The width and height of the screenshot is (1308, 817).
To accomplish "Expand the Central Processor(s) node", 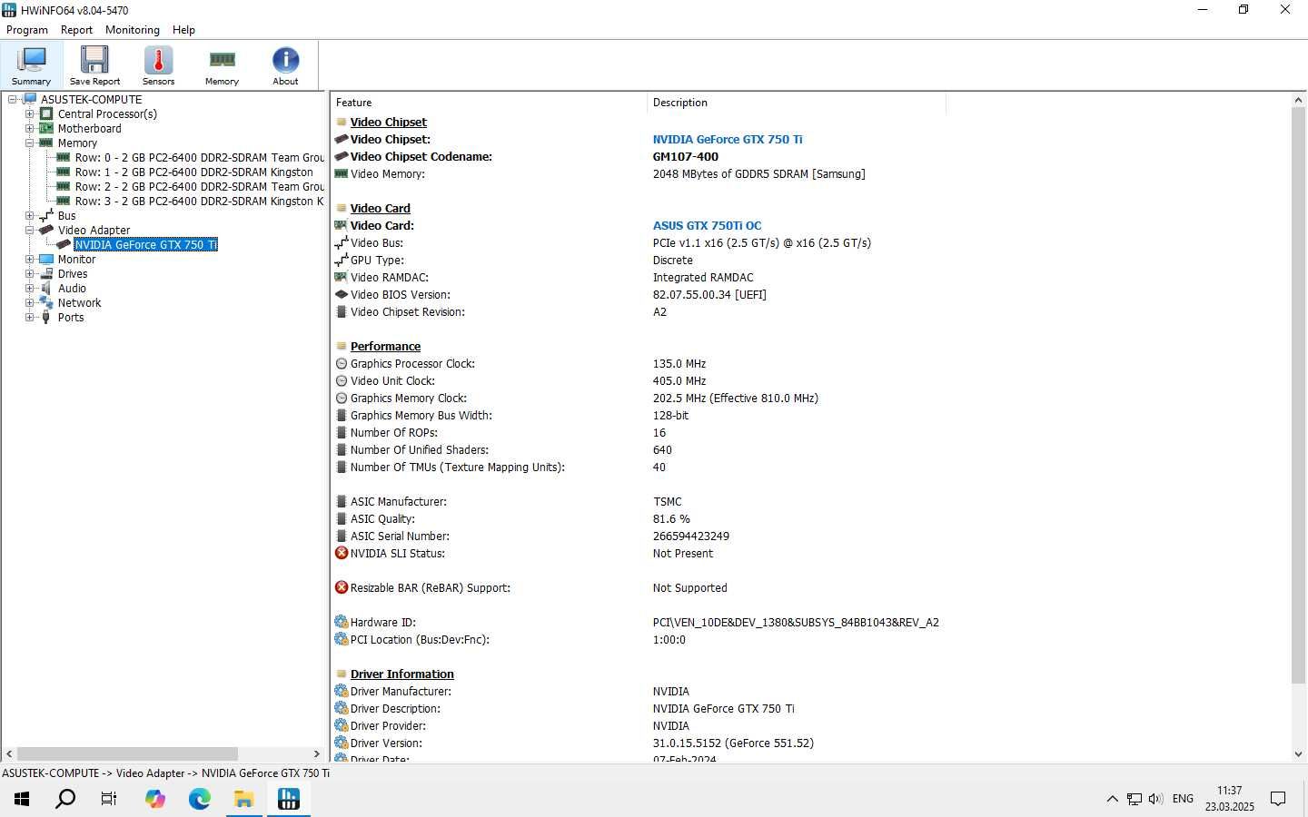I will point(29,114).
